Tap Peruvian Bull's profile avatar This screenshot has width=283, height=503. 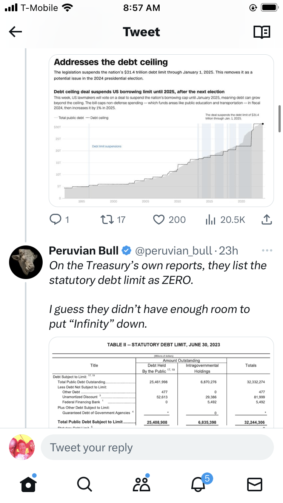coord(25,262)
